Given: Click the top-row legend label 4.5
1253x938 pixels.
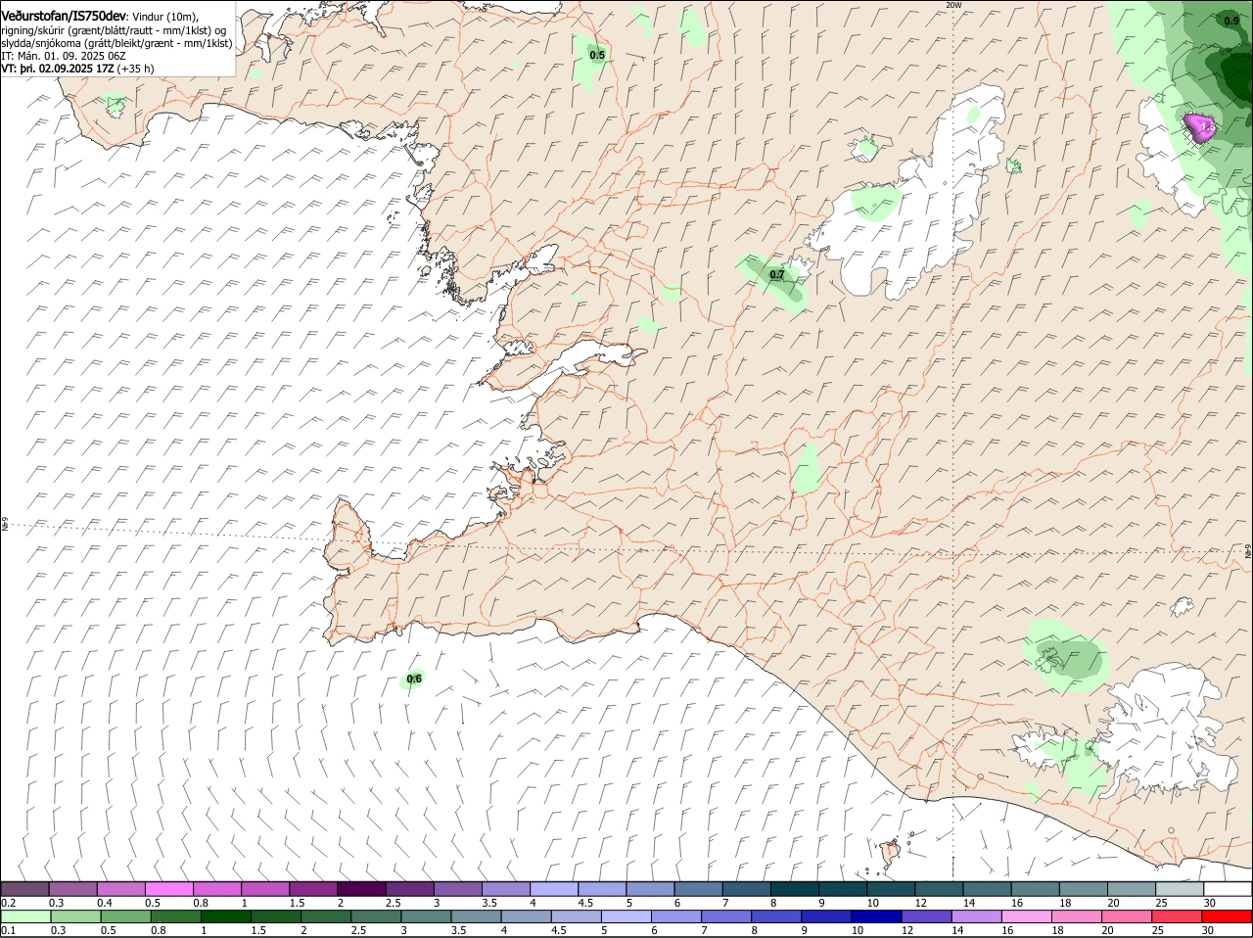Looking at the screenshot, I should [x=586, y=902].
